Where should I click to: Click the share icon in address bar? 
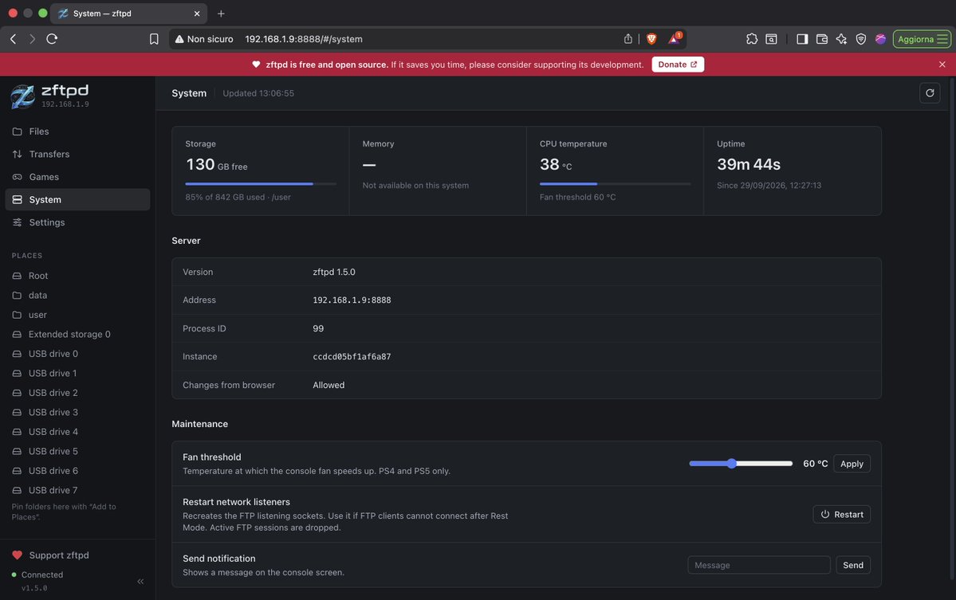point(628,39)
